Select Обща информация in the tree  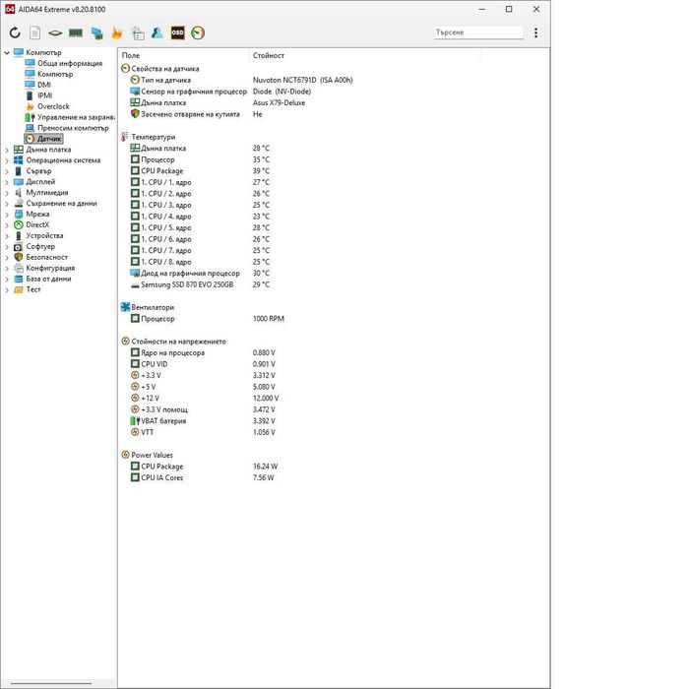pos(70,63)
